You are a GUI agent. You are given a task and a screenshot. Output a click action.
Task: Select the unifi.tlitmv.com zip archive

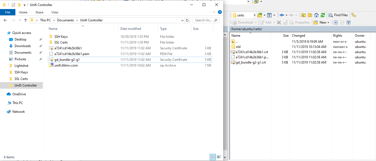pyautogui.click(x=66, y=65)
